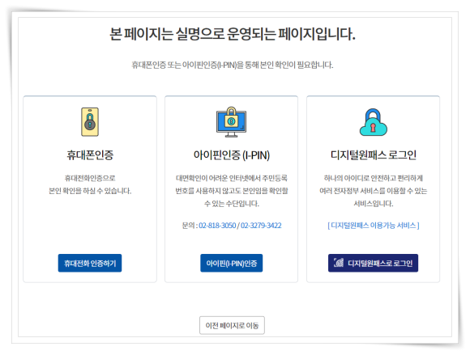Click phone number 02-818-3050
Screen dimensions: 470x355
pos(217,226)
